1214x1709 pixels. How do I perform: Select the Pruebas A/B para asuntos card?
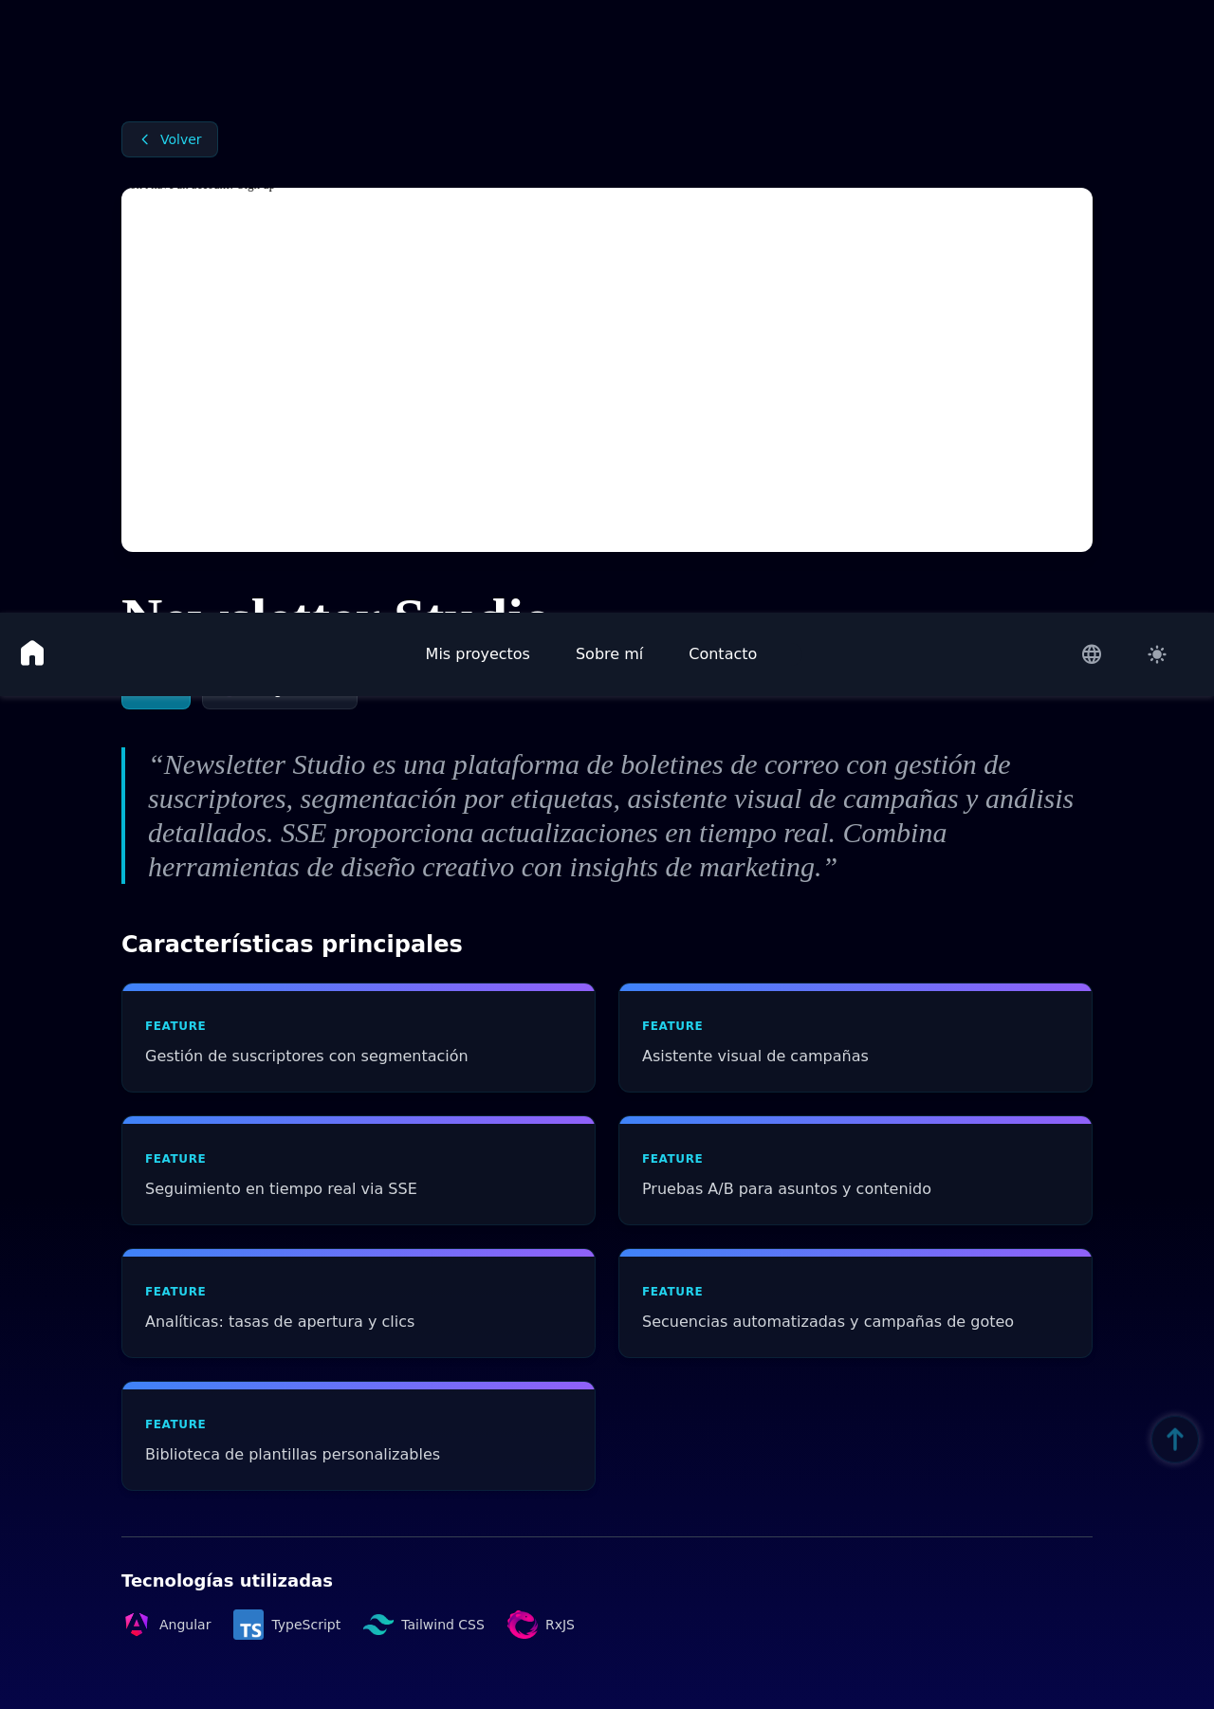(855, 1170)
